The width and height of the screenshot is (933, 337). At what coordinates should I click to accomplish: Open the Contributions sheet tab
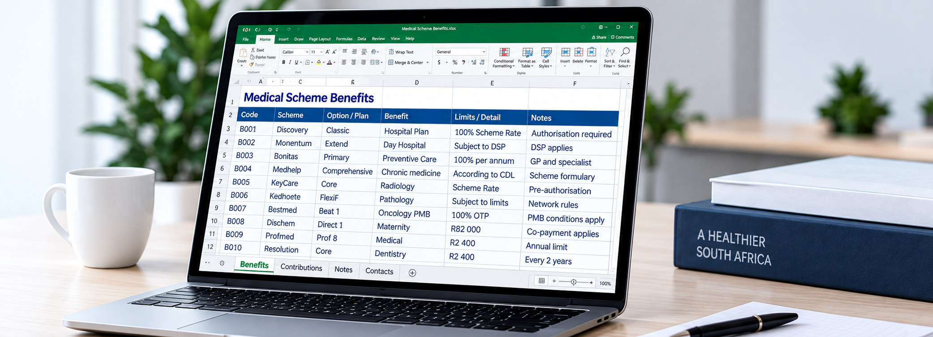click(301, 267)
